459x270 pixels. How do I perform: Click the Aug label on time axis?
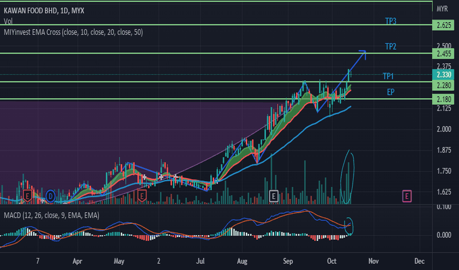coord(242,261)
